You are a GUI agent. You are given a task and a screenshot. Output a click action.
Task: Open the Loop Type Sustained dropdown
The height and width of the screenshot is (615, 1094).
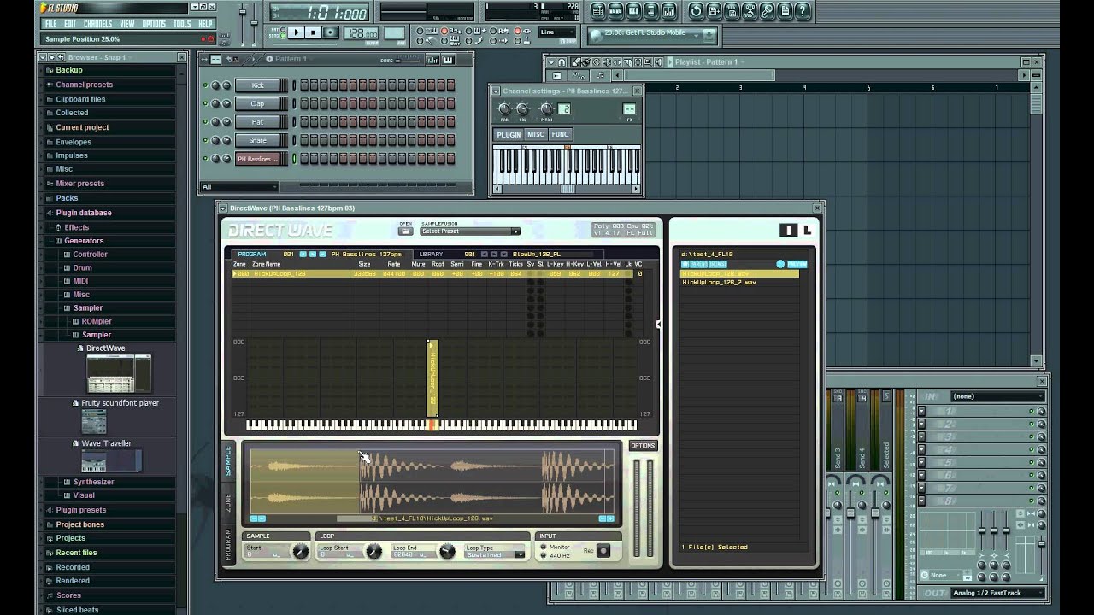[495, 554]
